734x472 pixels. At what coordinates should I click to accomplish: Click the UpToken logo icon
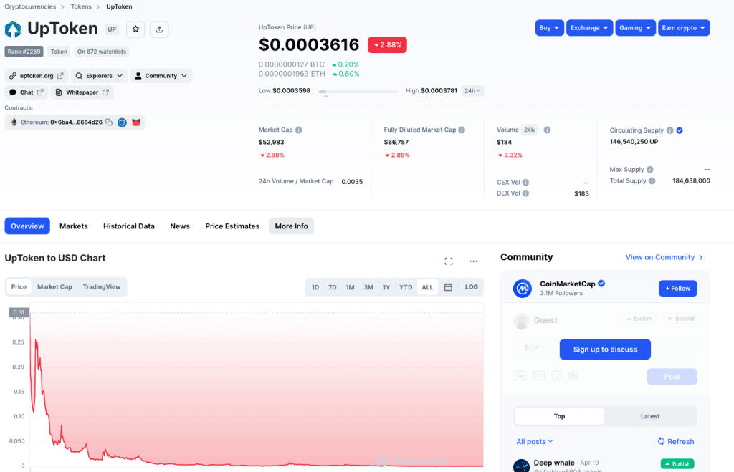click(x=13, y=29)
